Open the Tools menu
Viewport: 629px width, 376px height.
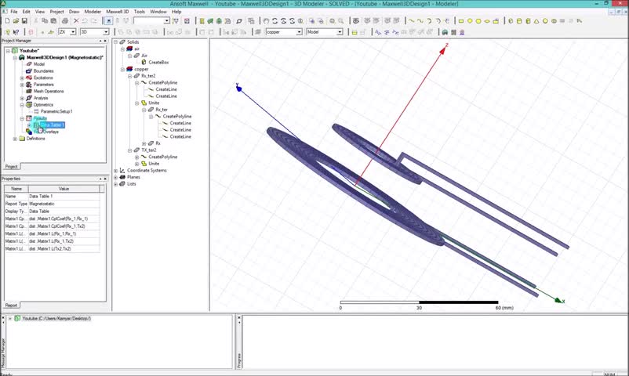pyautogui.click(x=139, y=12)
